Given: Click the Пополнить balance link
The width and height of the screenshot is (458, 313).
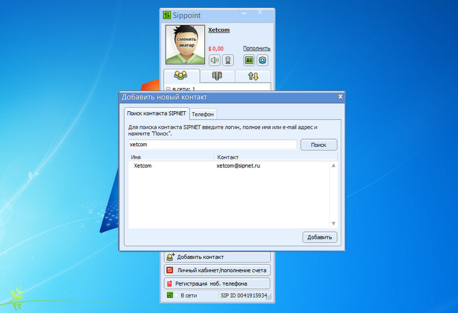Looking at the screenshot, I should pos(256,48).
